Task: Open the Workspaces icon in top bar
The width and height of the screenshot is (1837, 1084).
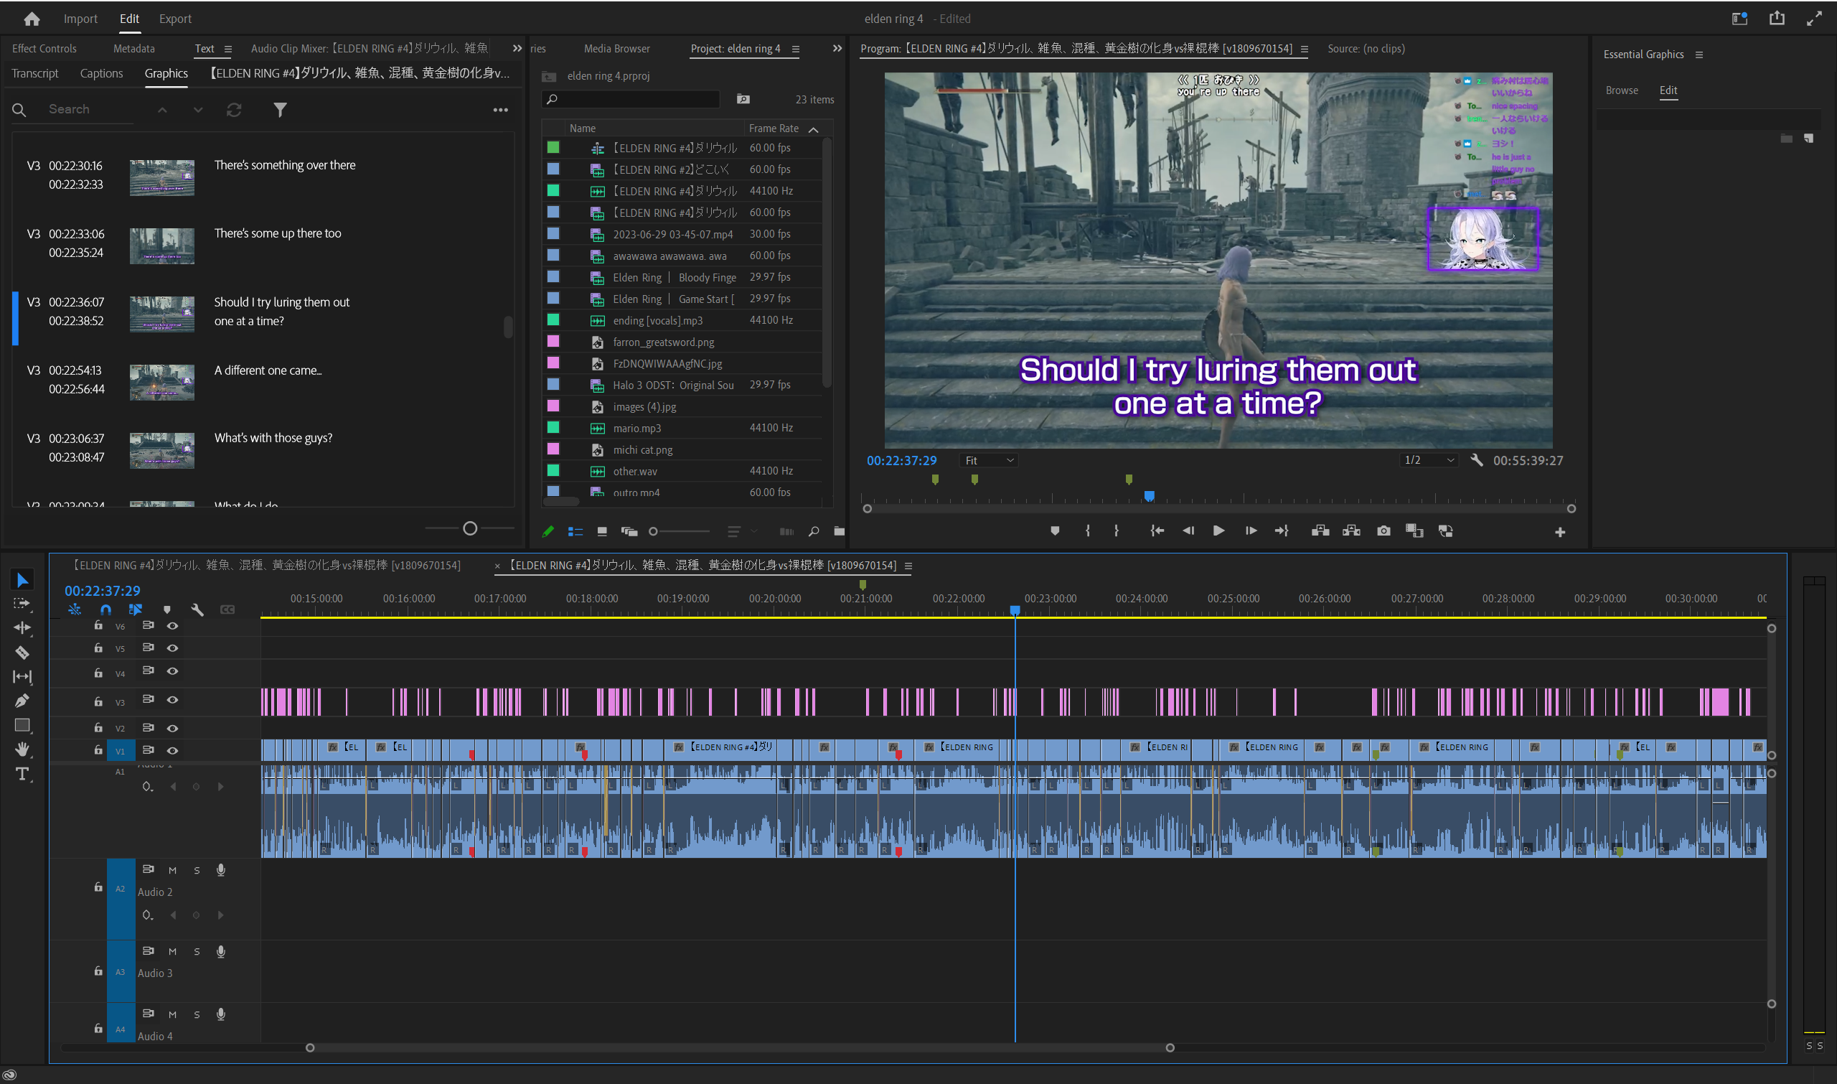Action: (x=1740, y=18)
